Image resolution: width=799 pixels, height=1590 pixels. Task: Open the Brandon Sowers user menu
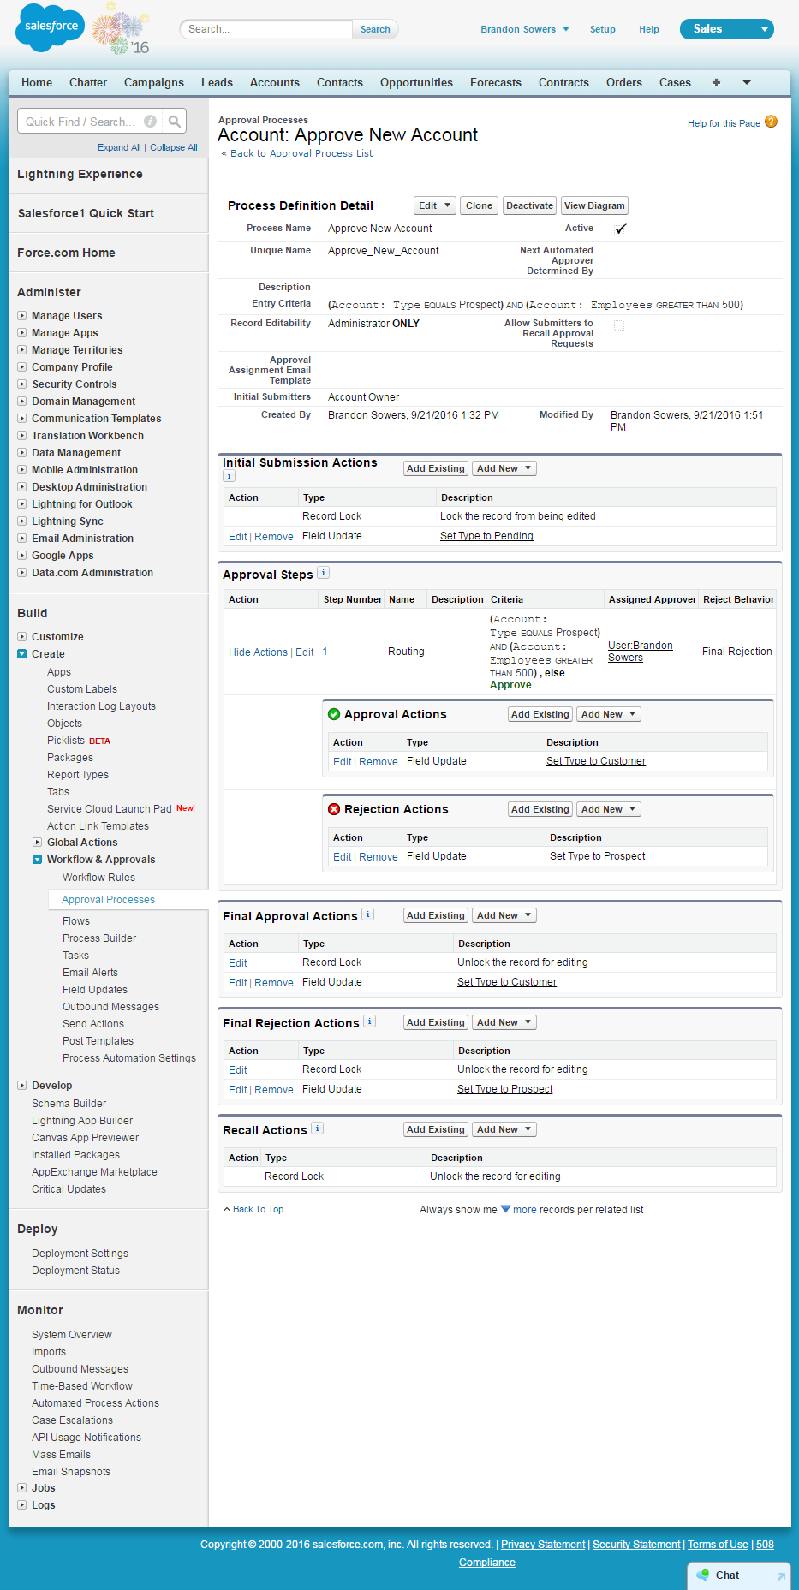pyautogui.click(x=524, y=29)
